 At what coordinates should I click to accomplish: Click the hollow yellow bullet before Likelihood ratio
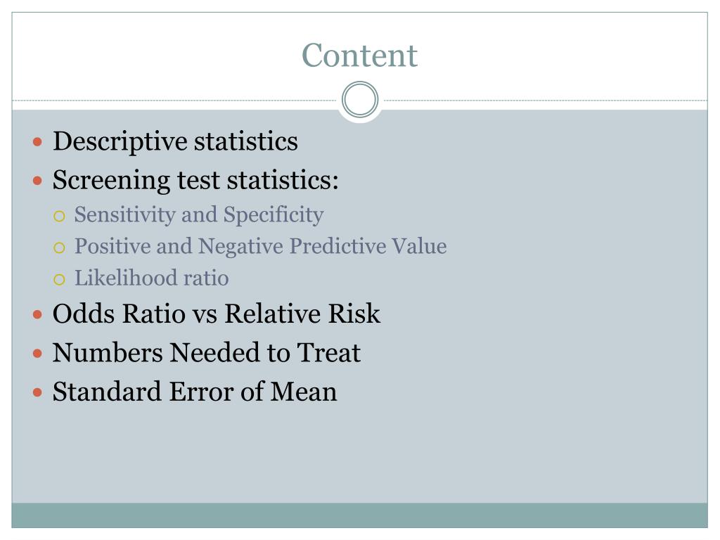[59, 280]
